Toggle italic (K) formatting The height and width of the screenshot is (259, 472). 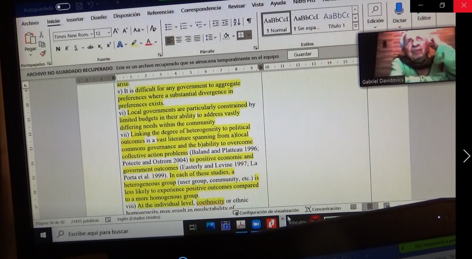point(66,48)
